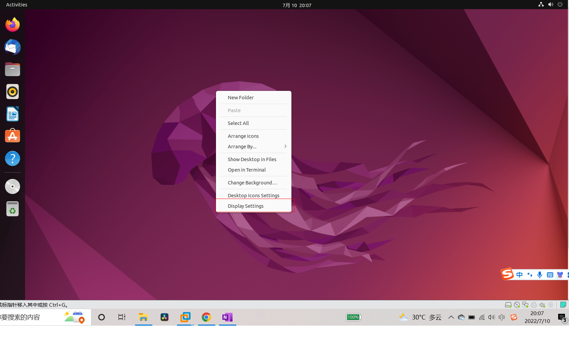Open Rhythmbox music player
Viewport: 569px width, 355px height.
pos(12,92)
